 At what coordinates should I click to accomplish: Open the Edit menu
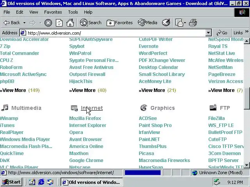[x=20, y=12]
